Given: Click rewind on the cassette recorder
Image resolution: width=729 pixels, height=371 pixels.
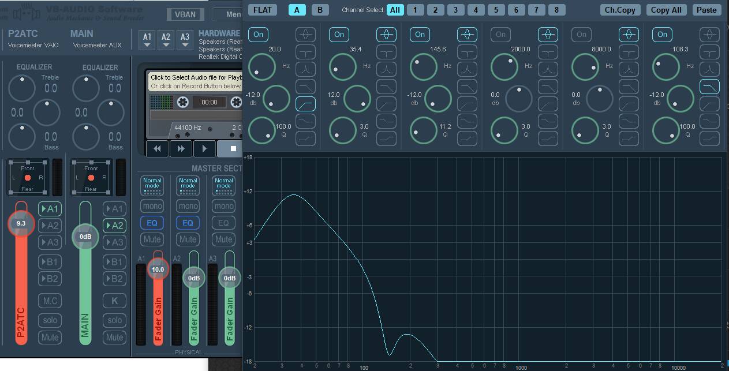Looking at the screenshot, I should click(x=157, y=149).
